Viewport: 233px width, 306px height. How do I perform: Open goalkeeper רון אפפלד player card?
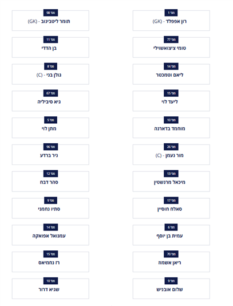click(x=171, y=21)
